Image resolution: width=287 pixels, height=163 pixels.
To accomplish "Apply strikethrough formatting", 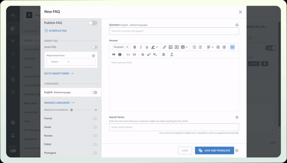I will coord(143,55).
